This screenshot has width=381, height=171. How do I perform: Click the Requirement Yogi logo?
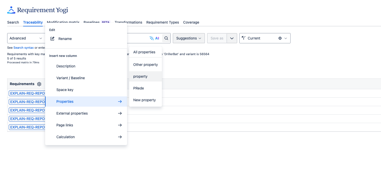coord(37,10)
